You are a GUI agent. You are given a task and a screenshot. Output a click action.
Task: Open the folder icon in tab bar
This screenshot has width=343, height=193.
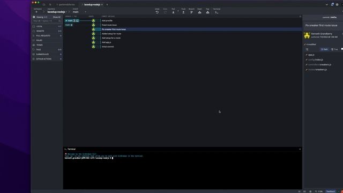pos(44,5)
